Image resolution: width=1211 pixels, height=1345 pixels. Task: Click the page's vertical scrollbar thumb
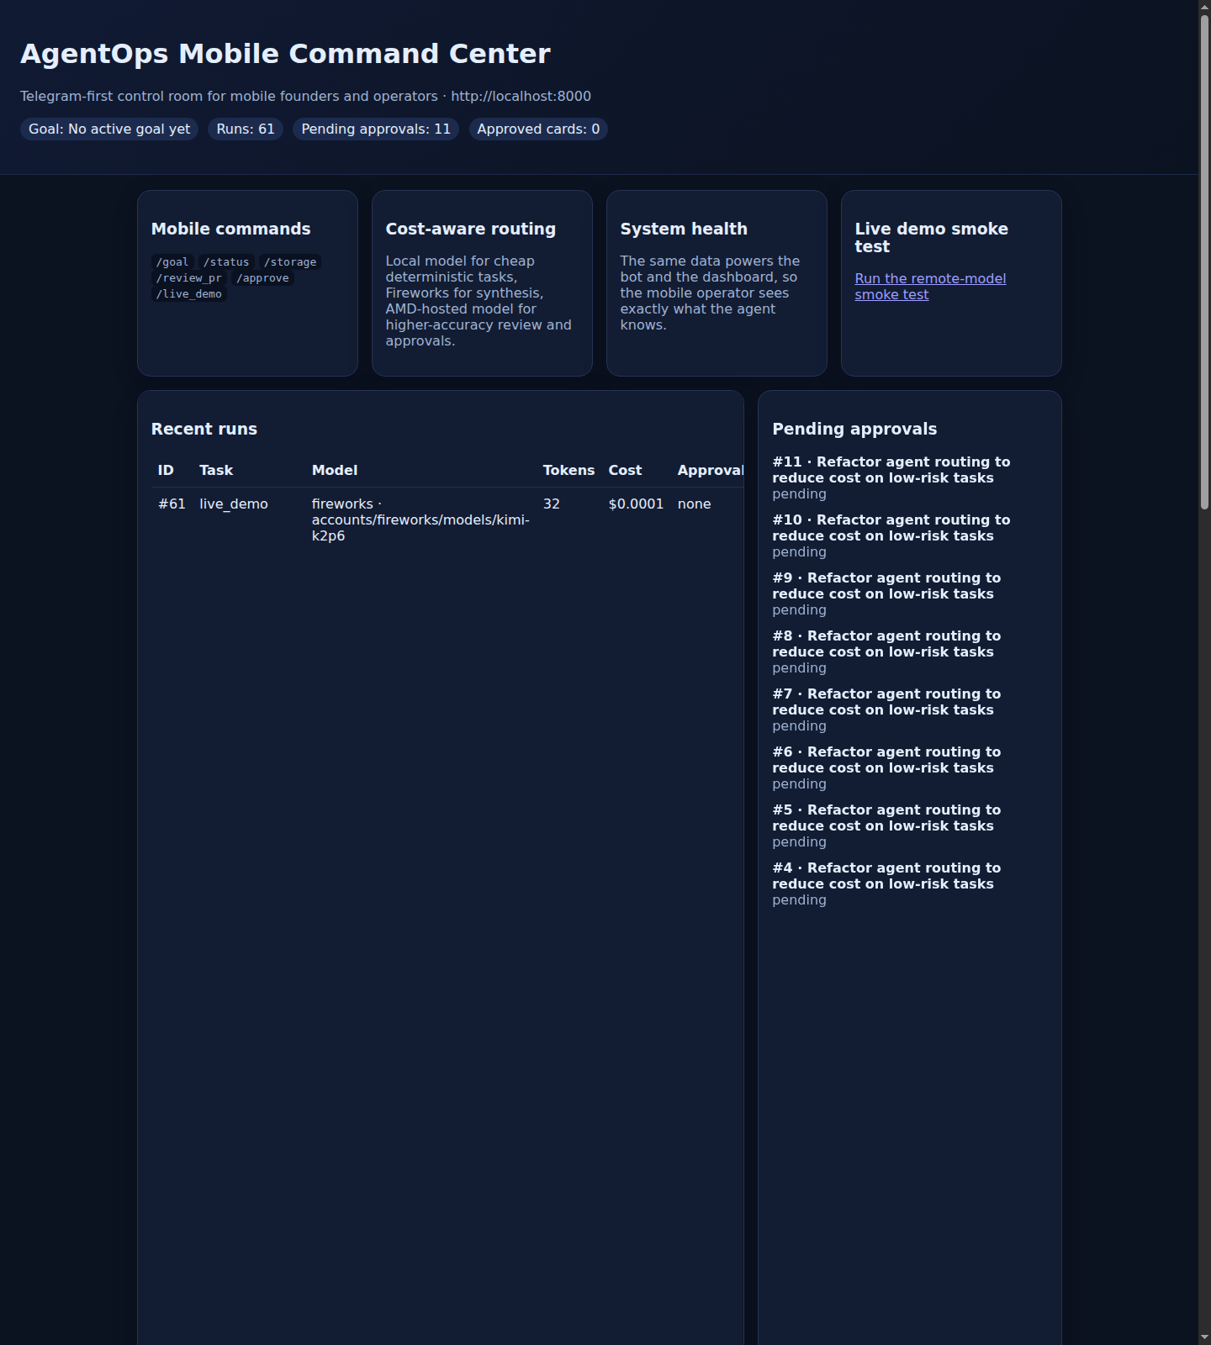(x=1204, y=261)
